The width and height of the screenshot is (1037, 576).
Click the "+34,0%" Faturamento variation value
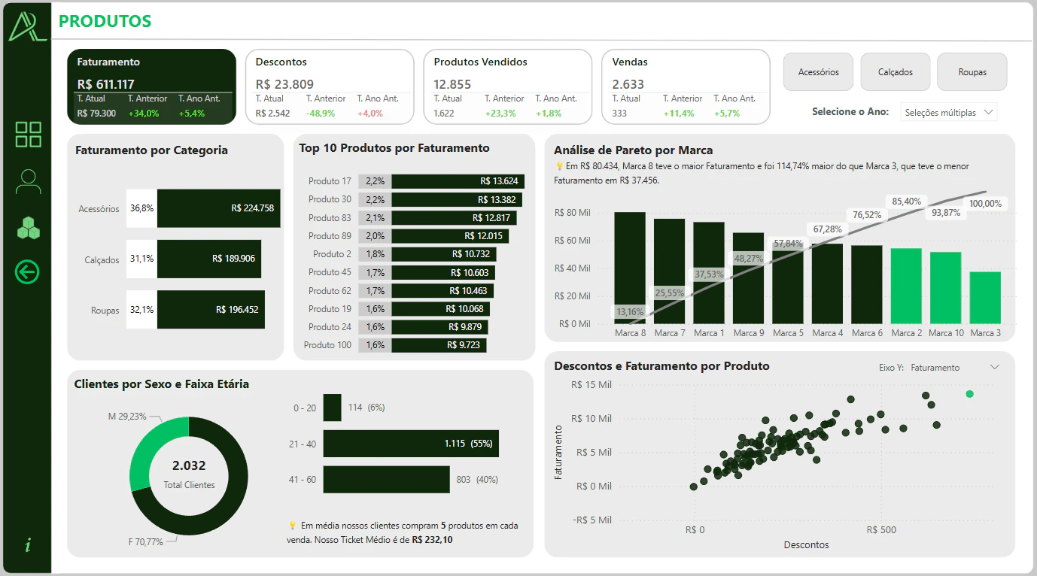coord(144,114)
